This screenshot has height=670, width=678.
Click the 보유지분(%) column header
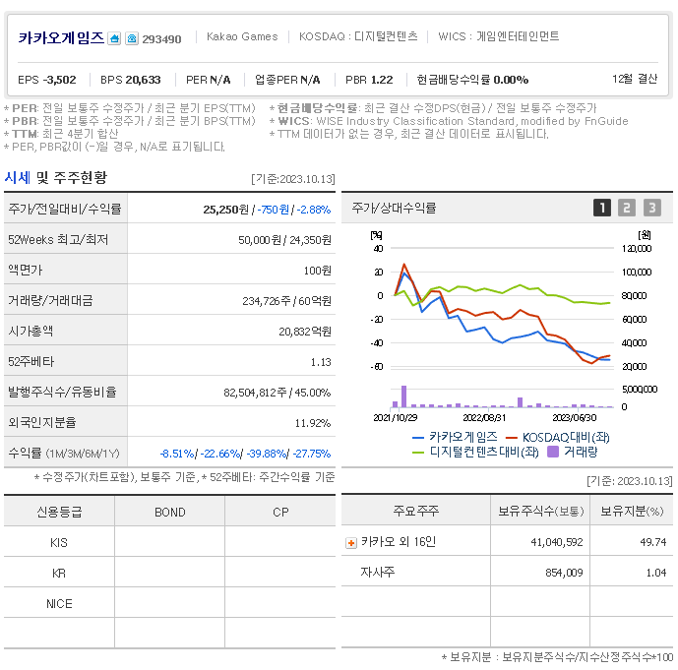632,511
